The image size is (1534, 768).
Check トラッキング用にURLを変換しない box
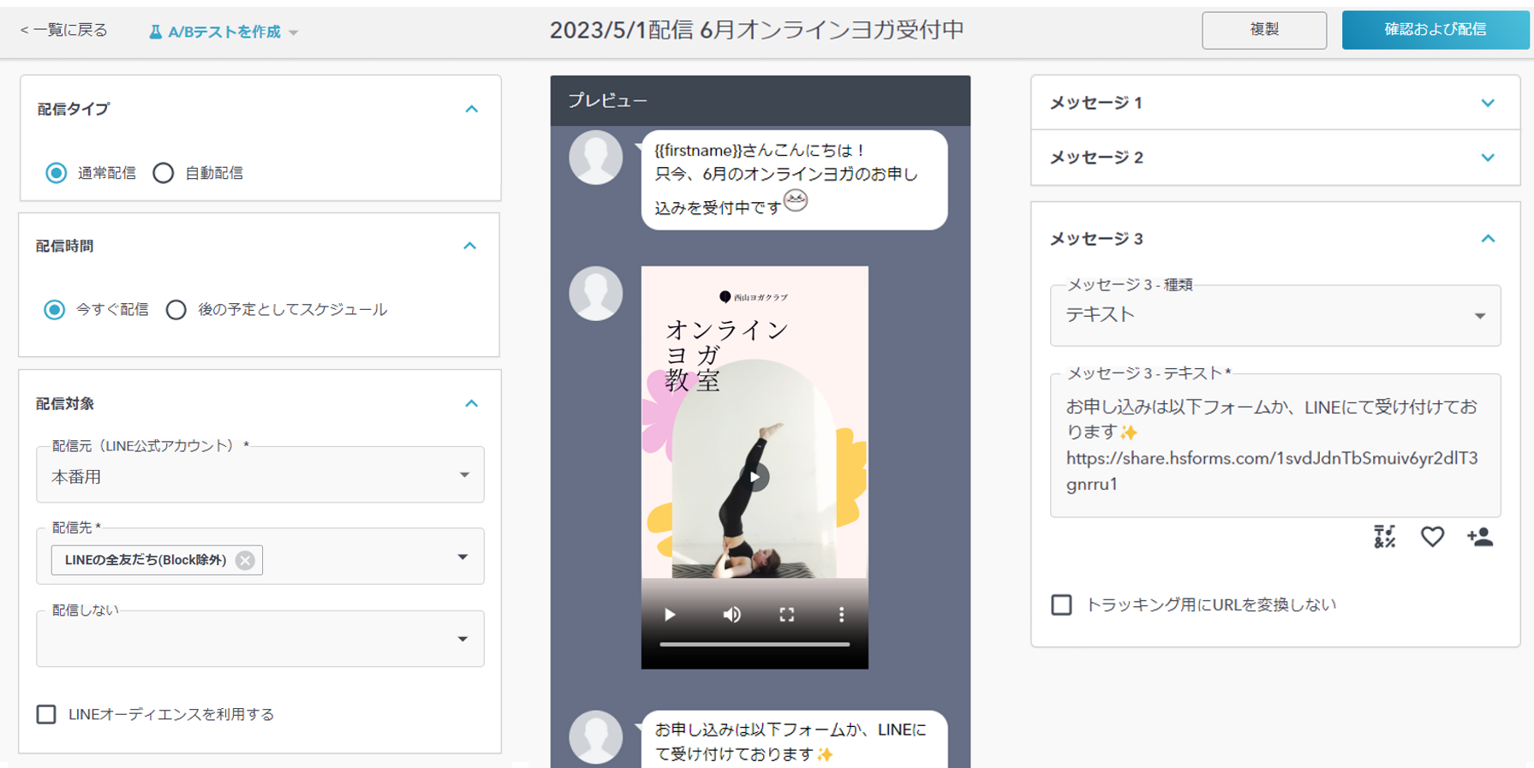(1061, 604)
